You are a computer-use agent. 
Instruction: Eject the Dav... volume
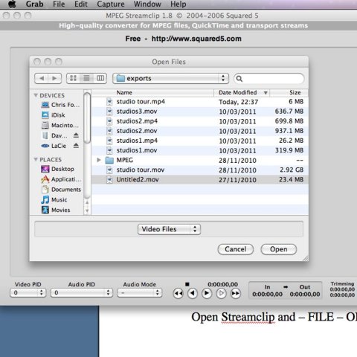pyautogui.click(x=76, y=135)
